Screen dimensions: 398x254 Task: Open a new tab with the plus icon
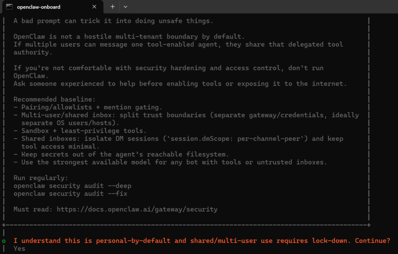click(112, 7)
